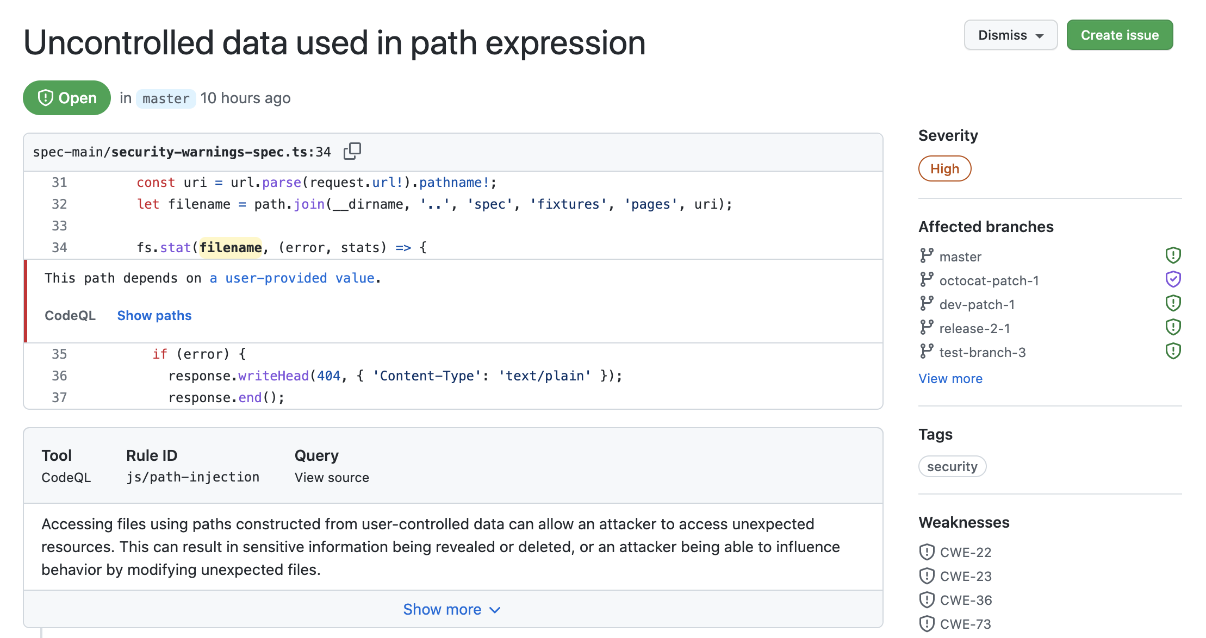Viewport: 1206px width, 638px height.
Task: Click the Open status badge
Action: [x=67, y=98]
